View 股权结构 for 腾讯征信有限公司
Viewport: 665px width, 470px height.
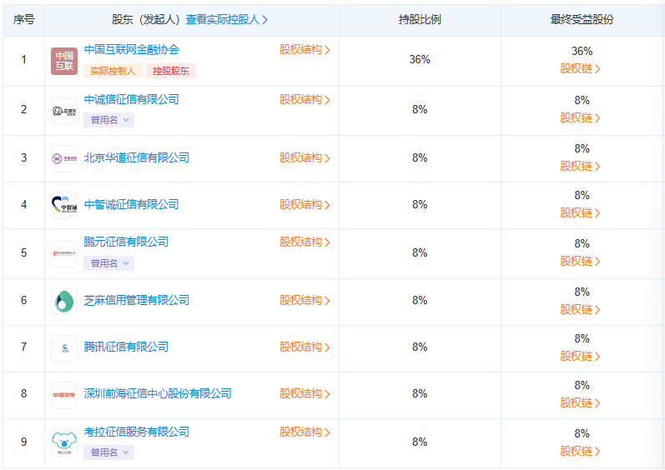pyautogui.click(x=305, y=347)
